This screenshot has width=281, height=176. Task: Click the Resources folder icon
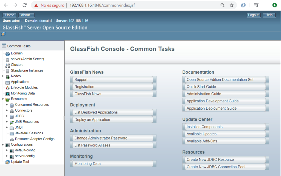point(7,99)
